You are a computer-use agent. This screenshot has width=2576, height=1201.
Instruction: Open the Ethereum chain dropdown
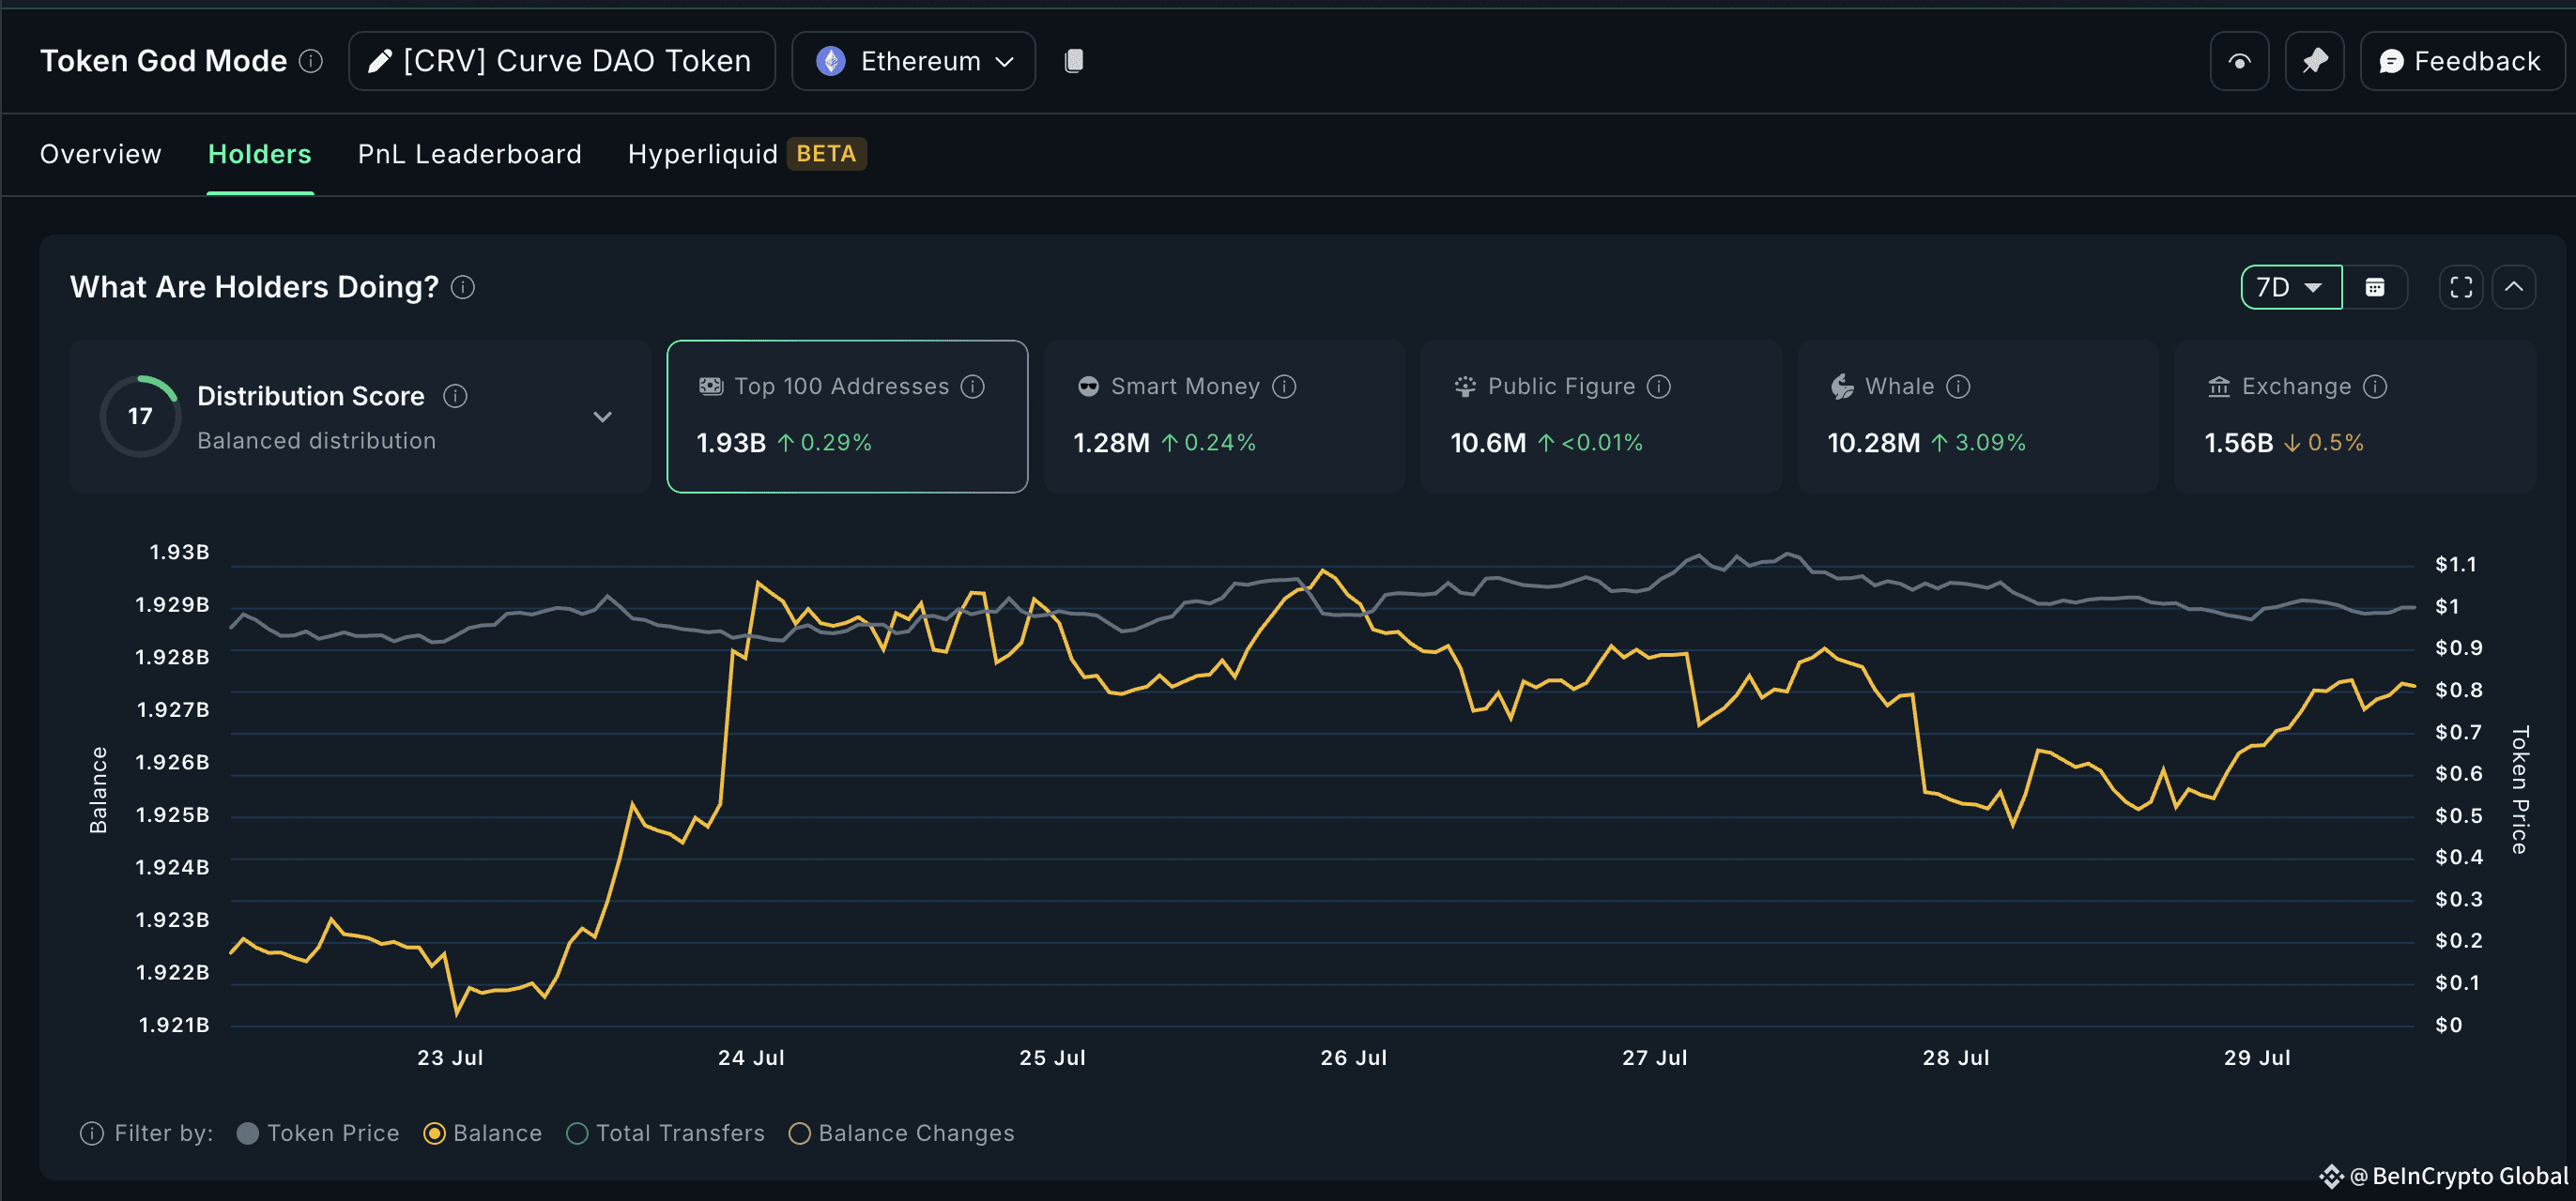tap(913, 62)
